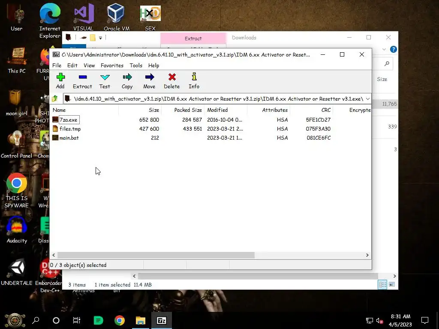Open taskbar search magnifier

(x=36, y=320)
